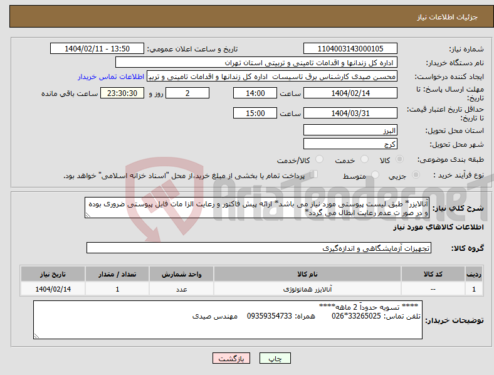
Task: Select the کالا/خدمت radio button
Action: point(319,159)
